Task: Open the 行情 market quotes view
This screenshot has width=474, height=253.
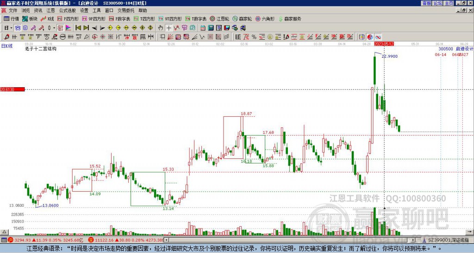Action: pos(11,18)
